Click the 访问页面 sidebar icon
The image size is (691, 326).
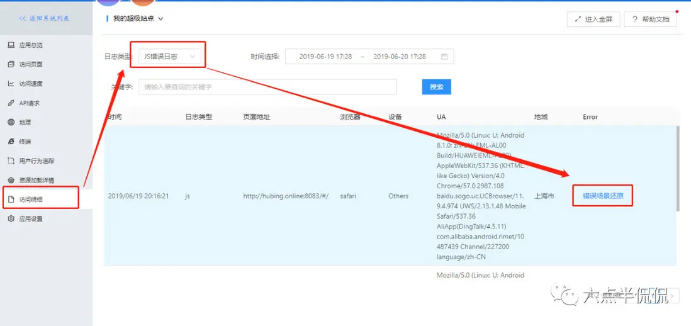point(11,64)
